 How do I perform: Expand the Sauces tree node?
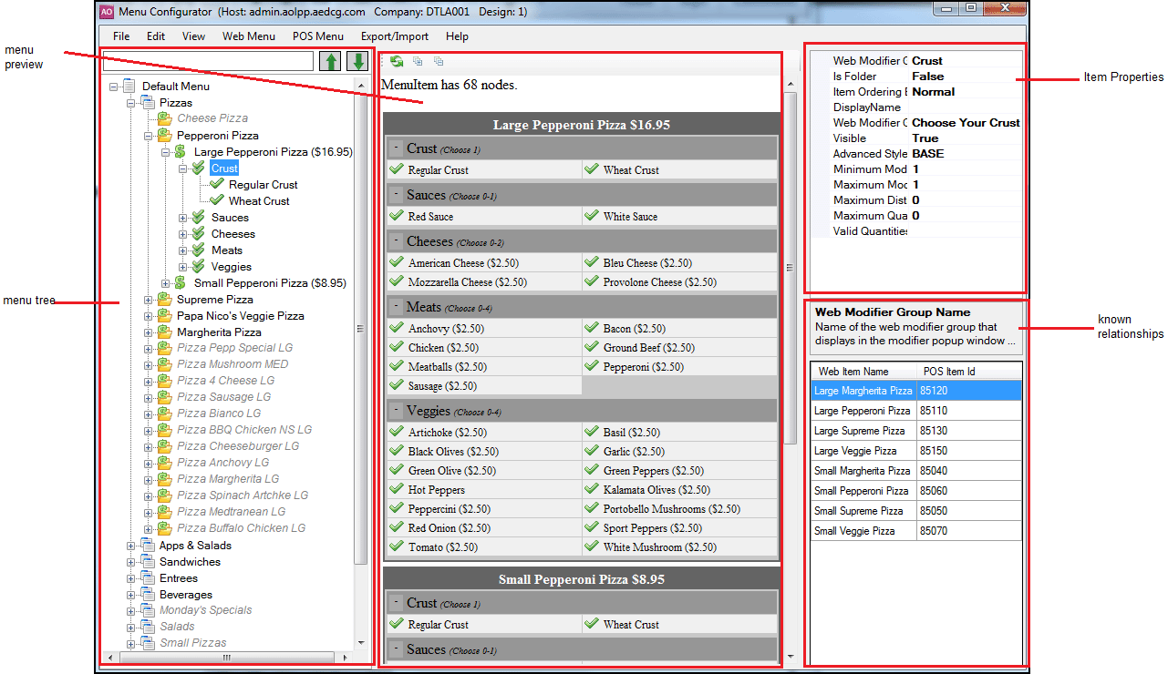183,218
